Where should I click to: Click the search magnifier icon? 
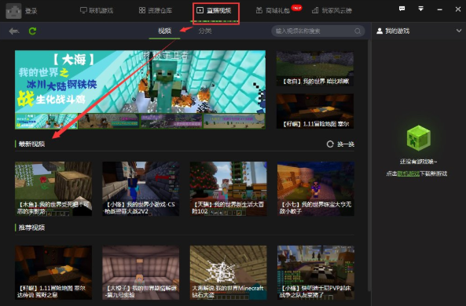pos(358,31)
